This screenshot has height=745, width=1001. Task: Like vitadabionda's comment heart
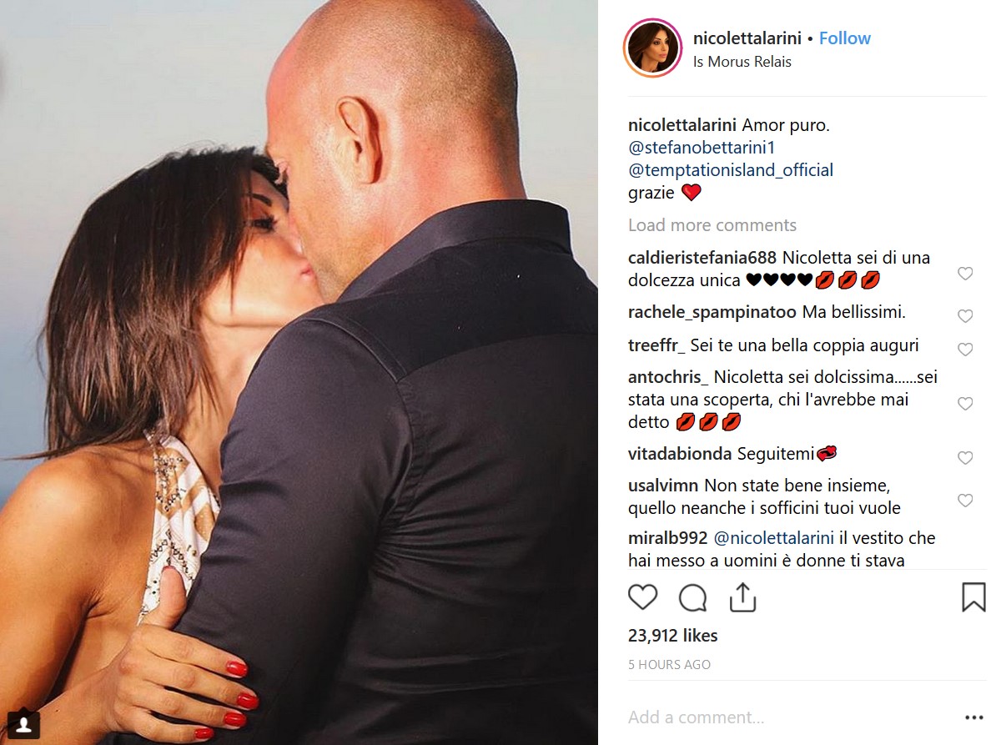965,458
